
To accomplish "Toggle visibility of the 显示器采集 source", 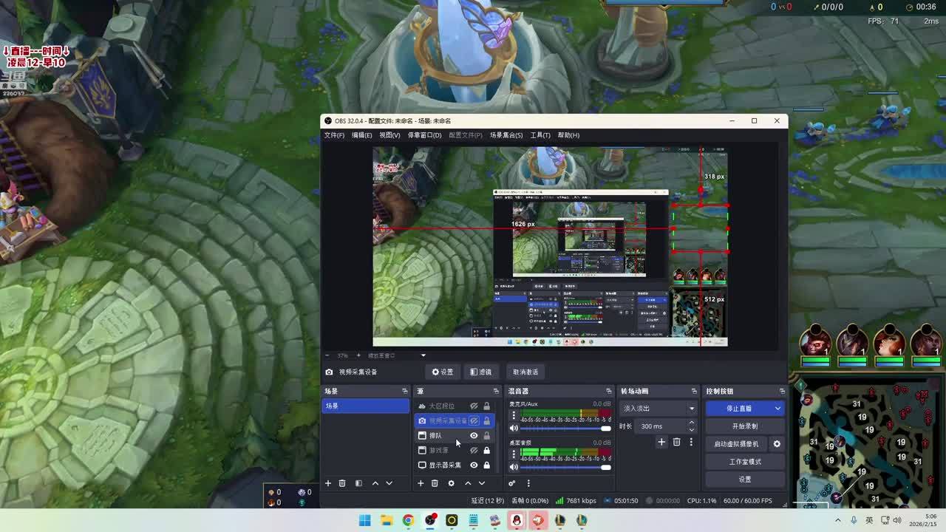I will (x=474, y=465).
